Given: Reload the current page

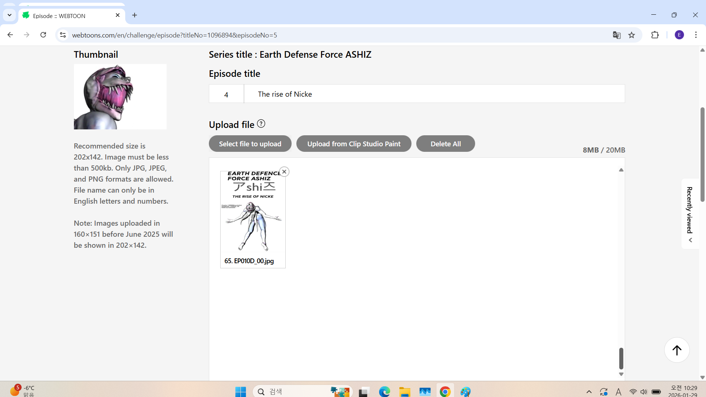Looking at the screenshot, I should coord(43,35).
